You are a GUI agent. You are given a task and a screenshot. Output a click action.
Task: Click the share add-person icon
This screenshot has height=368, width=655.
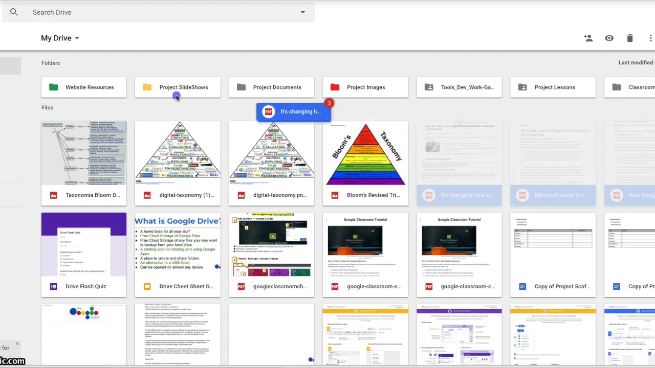coord(588,38)
